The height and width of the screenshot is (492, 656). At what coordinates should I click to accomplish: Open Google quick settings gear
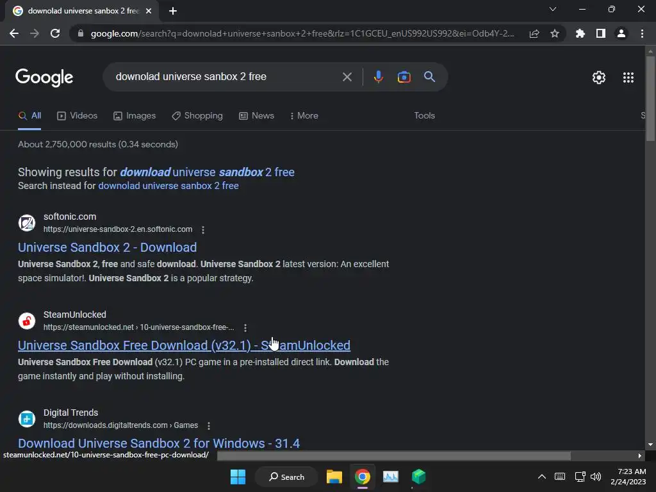coord(599,78)
